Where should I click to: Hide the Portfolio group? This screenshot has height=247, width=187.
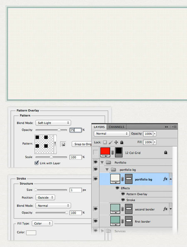(96, 162)
